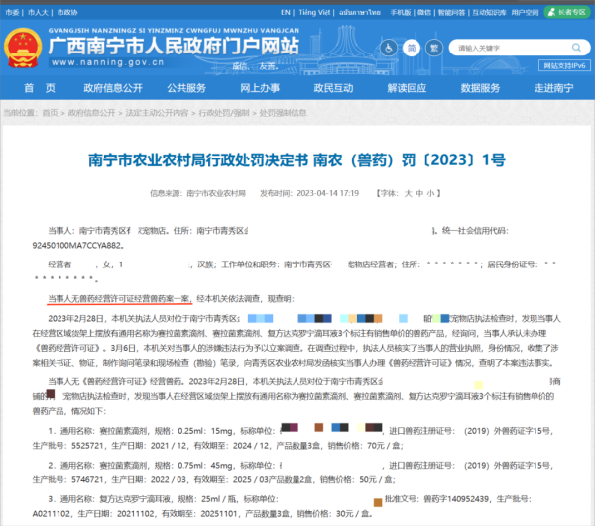This screenshot has width=595, height=526.
Task: Switch language to EN
Action: pos(286,13)
